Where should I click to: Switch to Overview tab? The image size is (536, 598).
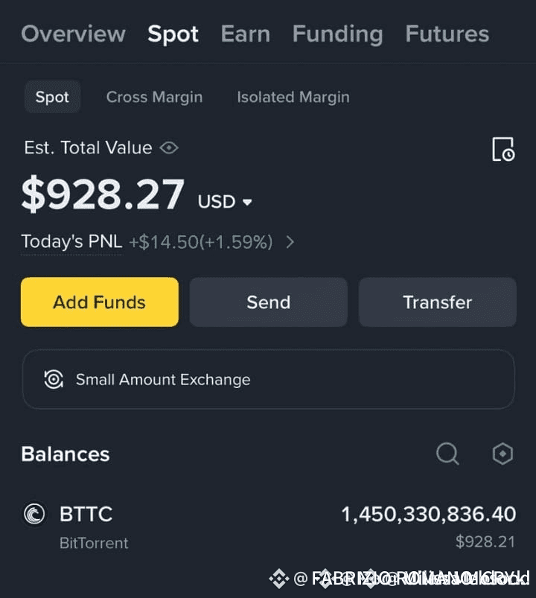[73, 34]
